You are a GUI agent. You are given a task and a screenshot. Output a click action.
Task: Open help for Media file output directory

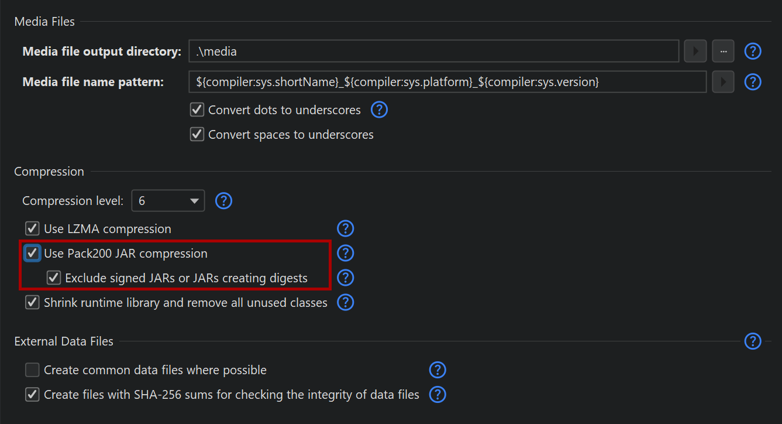pyautogui.click(x=753, y=52)
